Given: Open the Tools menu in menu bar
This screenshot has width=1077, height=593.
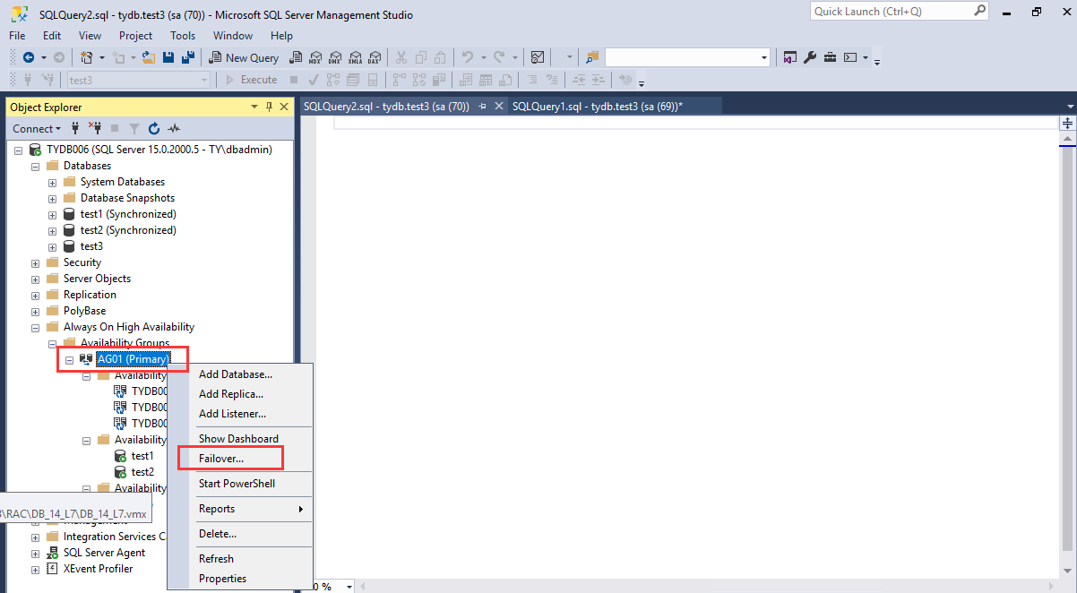Looking at the screenshot, I should [x=183, y=36].
